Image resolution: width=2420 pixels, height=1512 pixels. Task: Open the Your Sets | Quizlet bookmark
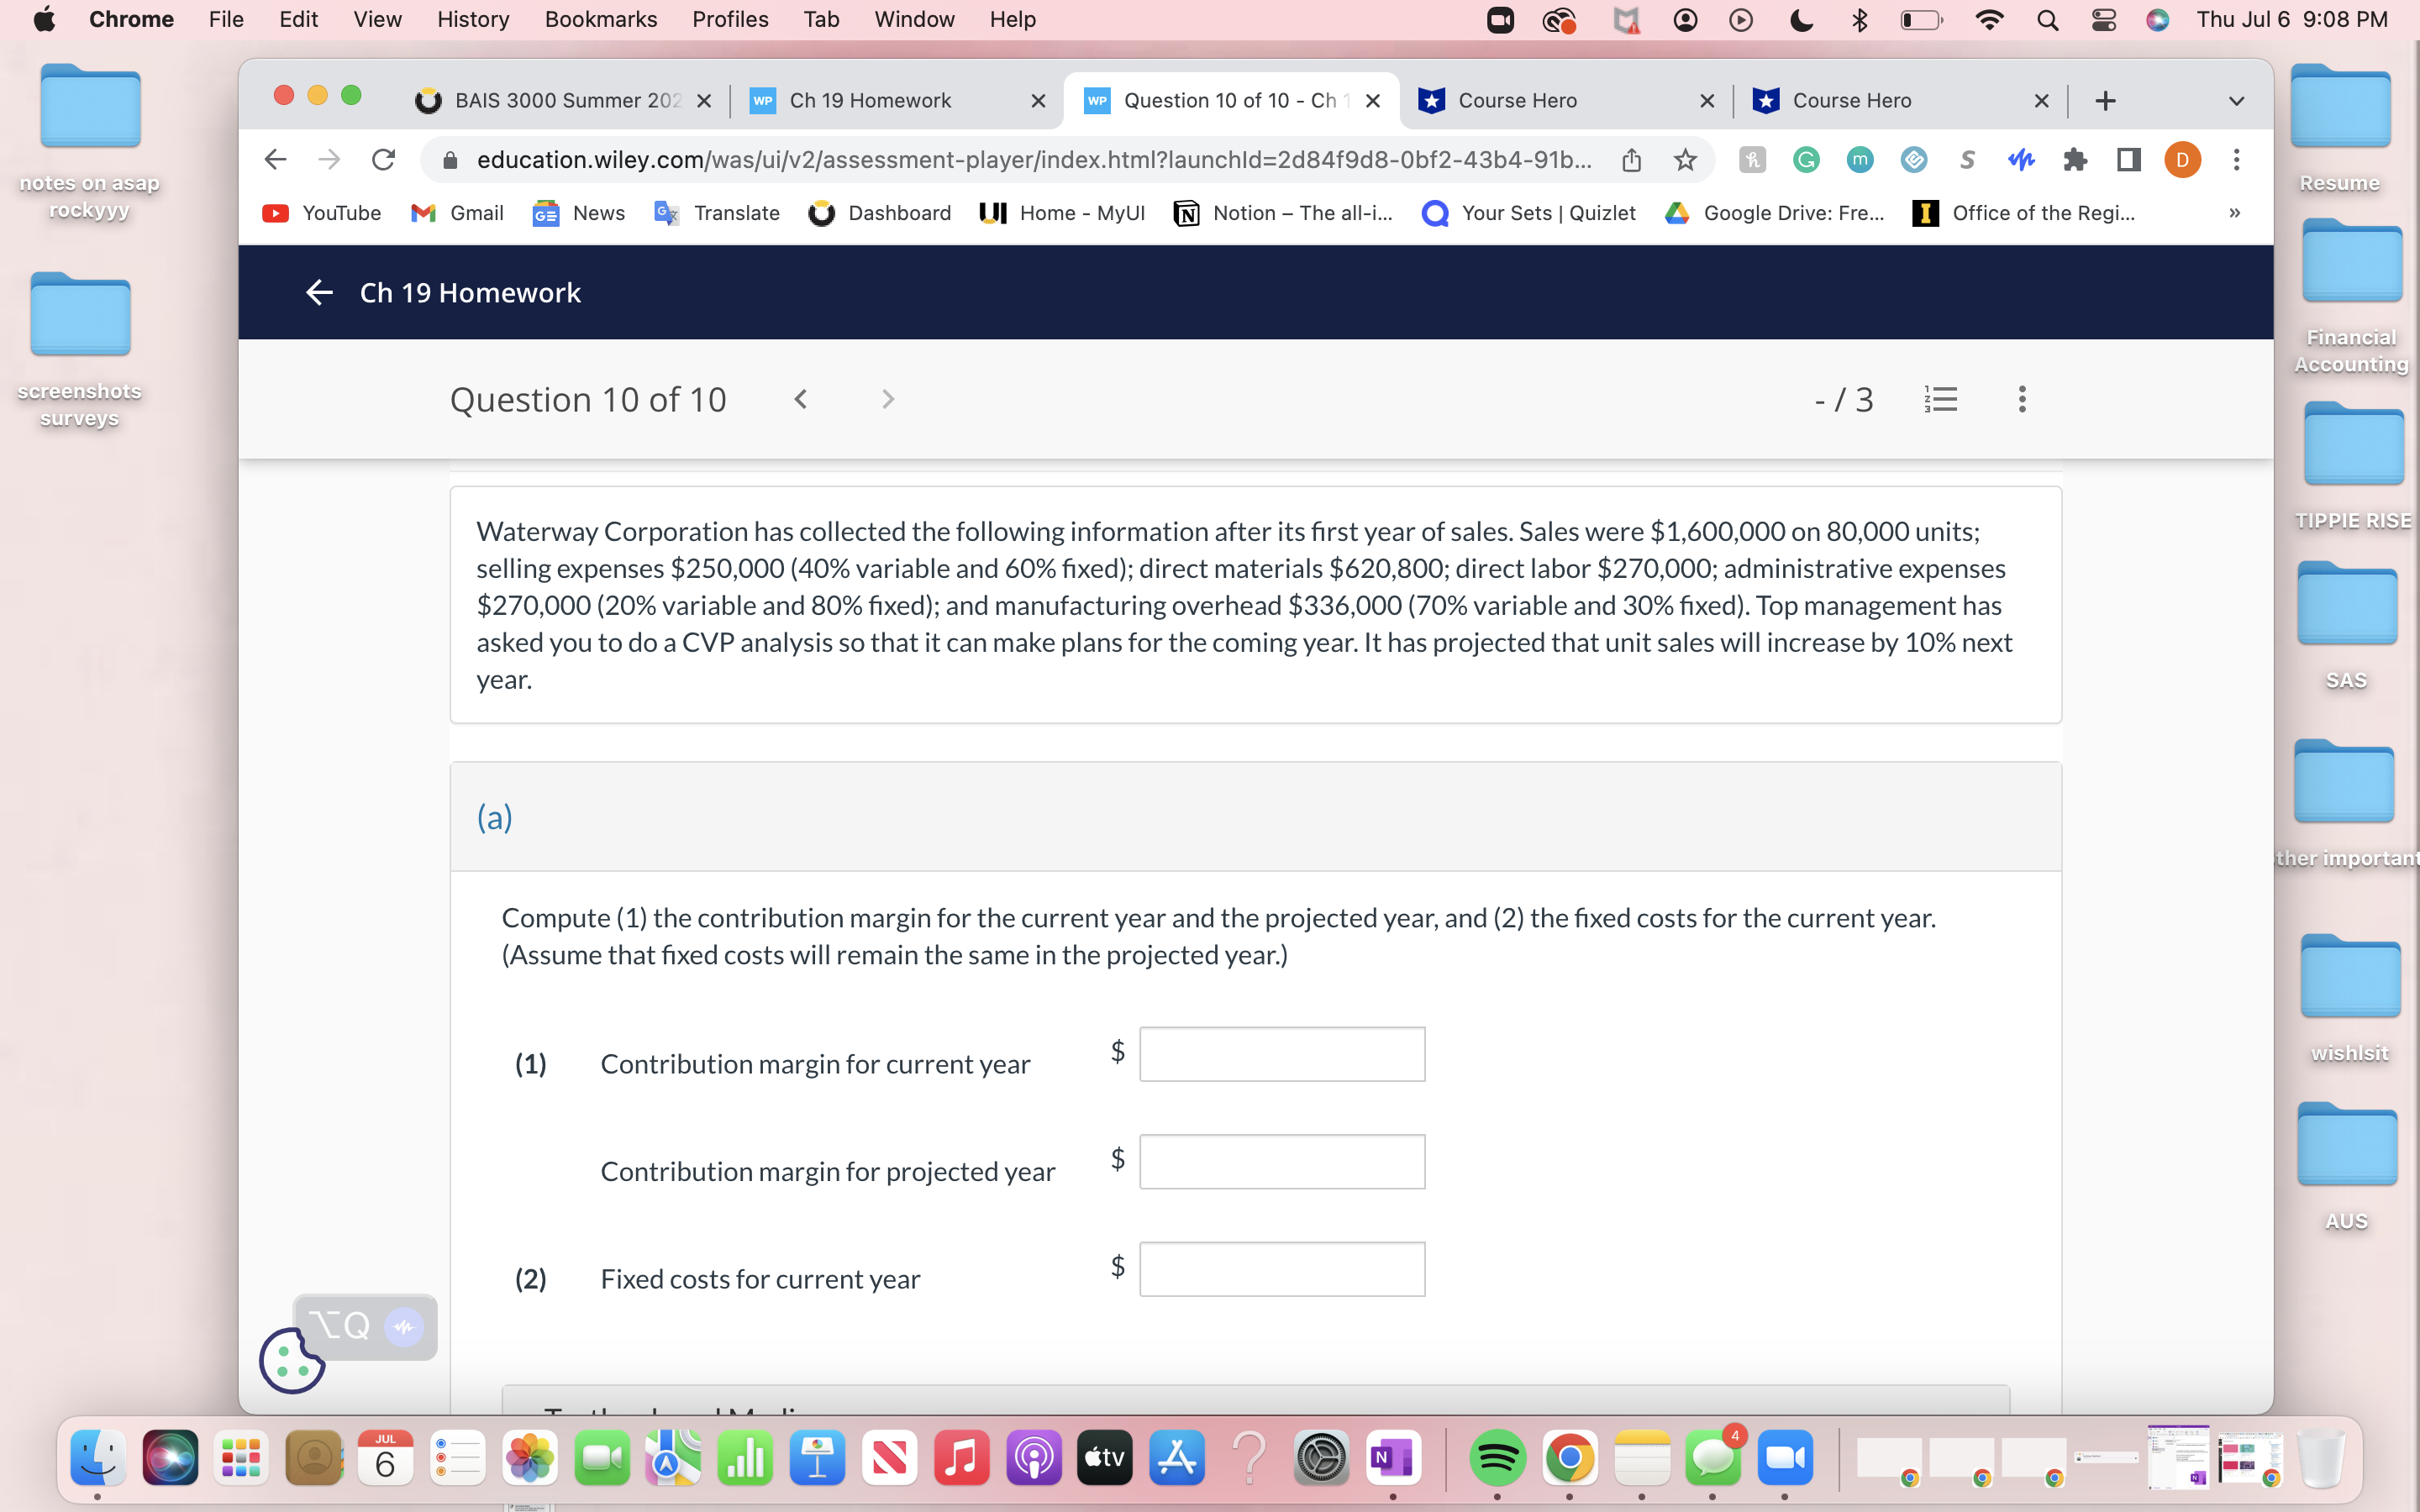point(1529,213)
